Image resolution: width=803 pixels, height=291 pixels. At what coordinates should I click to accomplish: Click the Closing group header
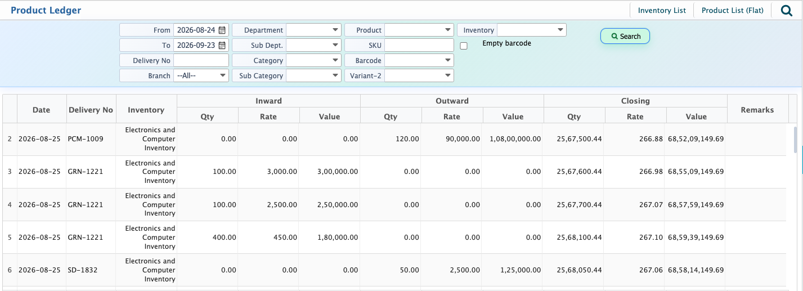[635, 101]
